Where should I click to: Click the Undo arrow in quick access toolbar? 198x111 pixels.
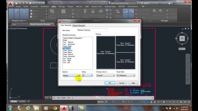(x=34, y=3)
